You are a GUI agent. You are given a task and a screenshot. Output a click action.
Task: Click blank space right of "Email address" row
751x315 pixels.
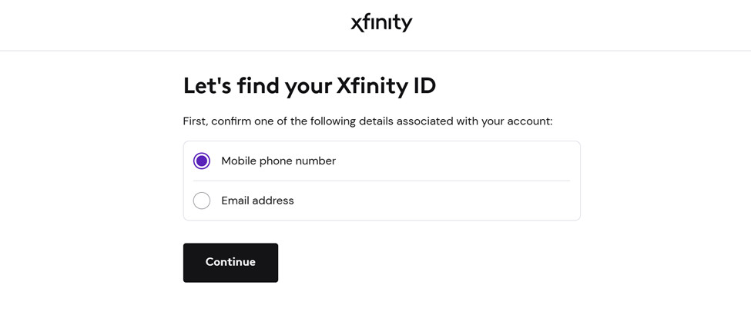[x=462, y=201]
